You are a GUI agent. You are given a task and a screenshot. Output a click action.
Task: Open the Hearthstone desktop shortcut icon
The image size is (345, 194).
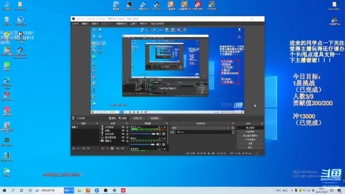(157, 6)
